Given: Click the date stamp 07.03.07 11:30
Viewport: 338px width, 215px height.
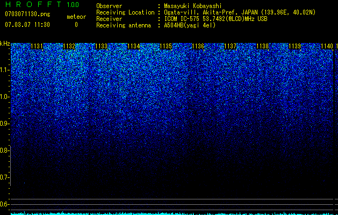Looking at the screenshot, I should (x=27, y=25).
